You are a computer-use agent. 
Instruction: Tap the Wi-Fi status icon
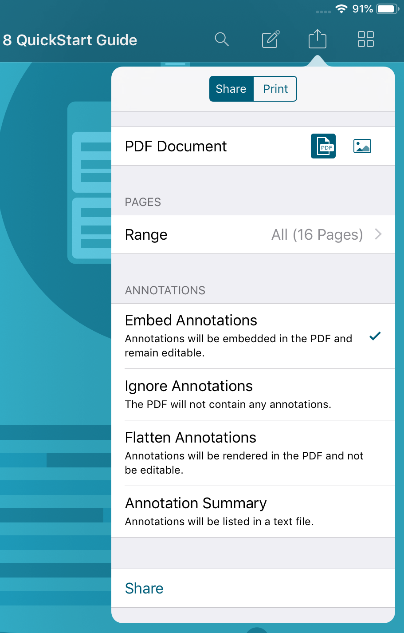[341, 9]
